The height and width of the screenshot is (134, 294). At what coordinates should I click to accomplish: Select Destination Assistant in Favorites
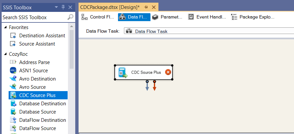[42, 36]
